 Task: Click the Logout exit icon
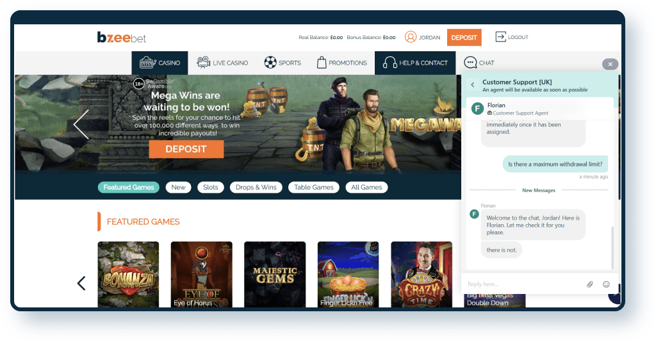501,37
